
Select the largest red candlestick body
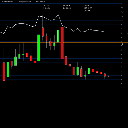[62, 43]
